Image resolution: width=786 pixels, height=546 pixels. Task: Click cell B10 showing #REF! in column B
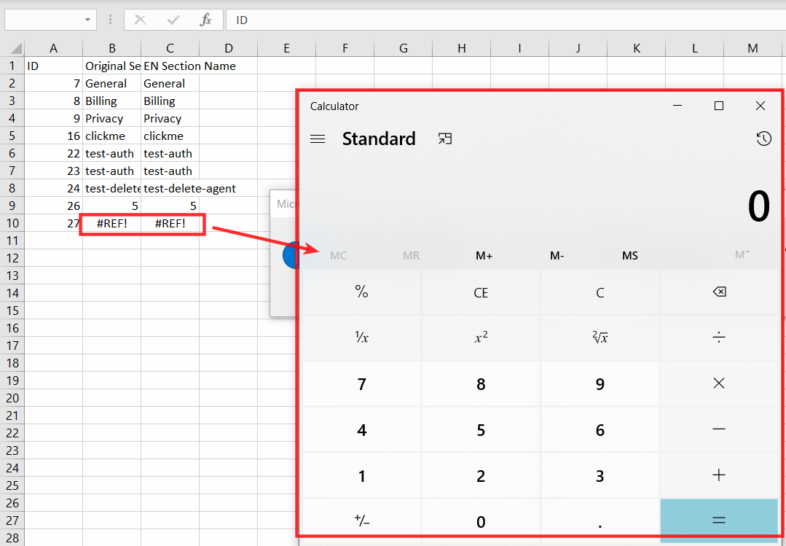111,223
